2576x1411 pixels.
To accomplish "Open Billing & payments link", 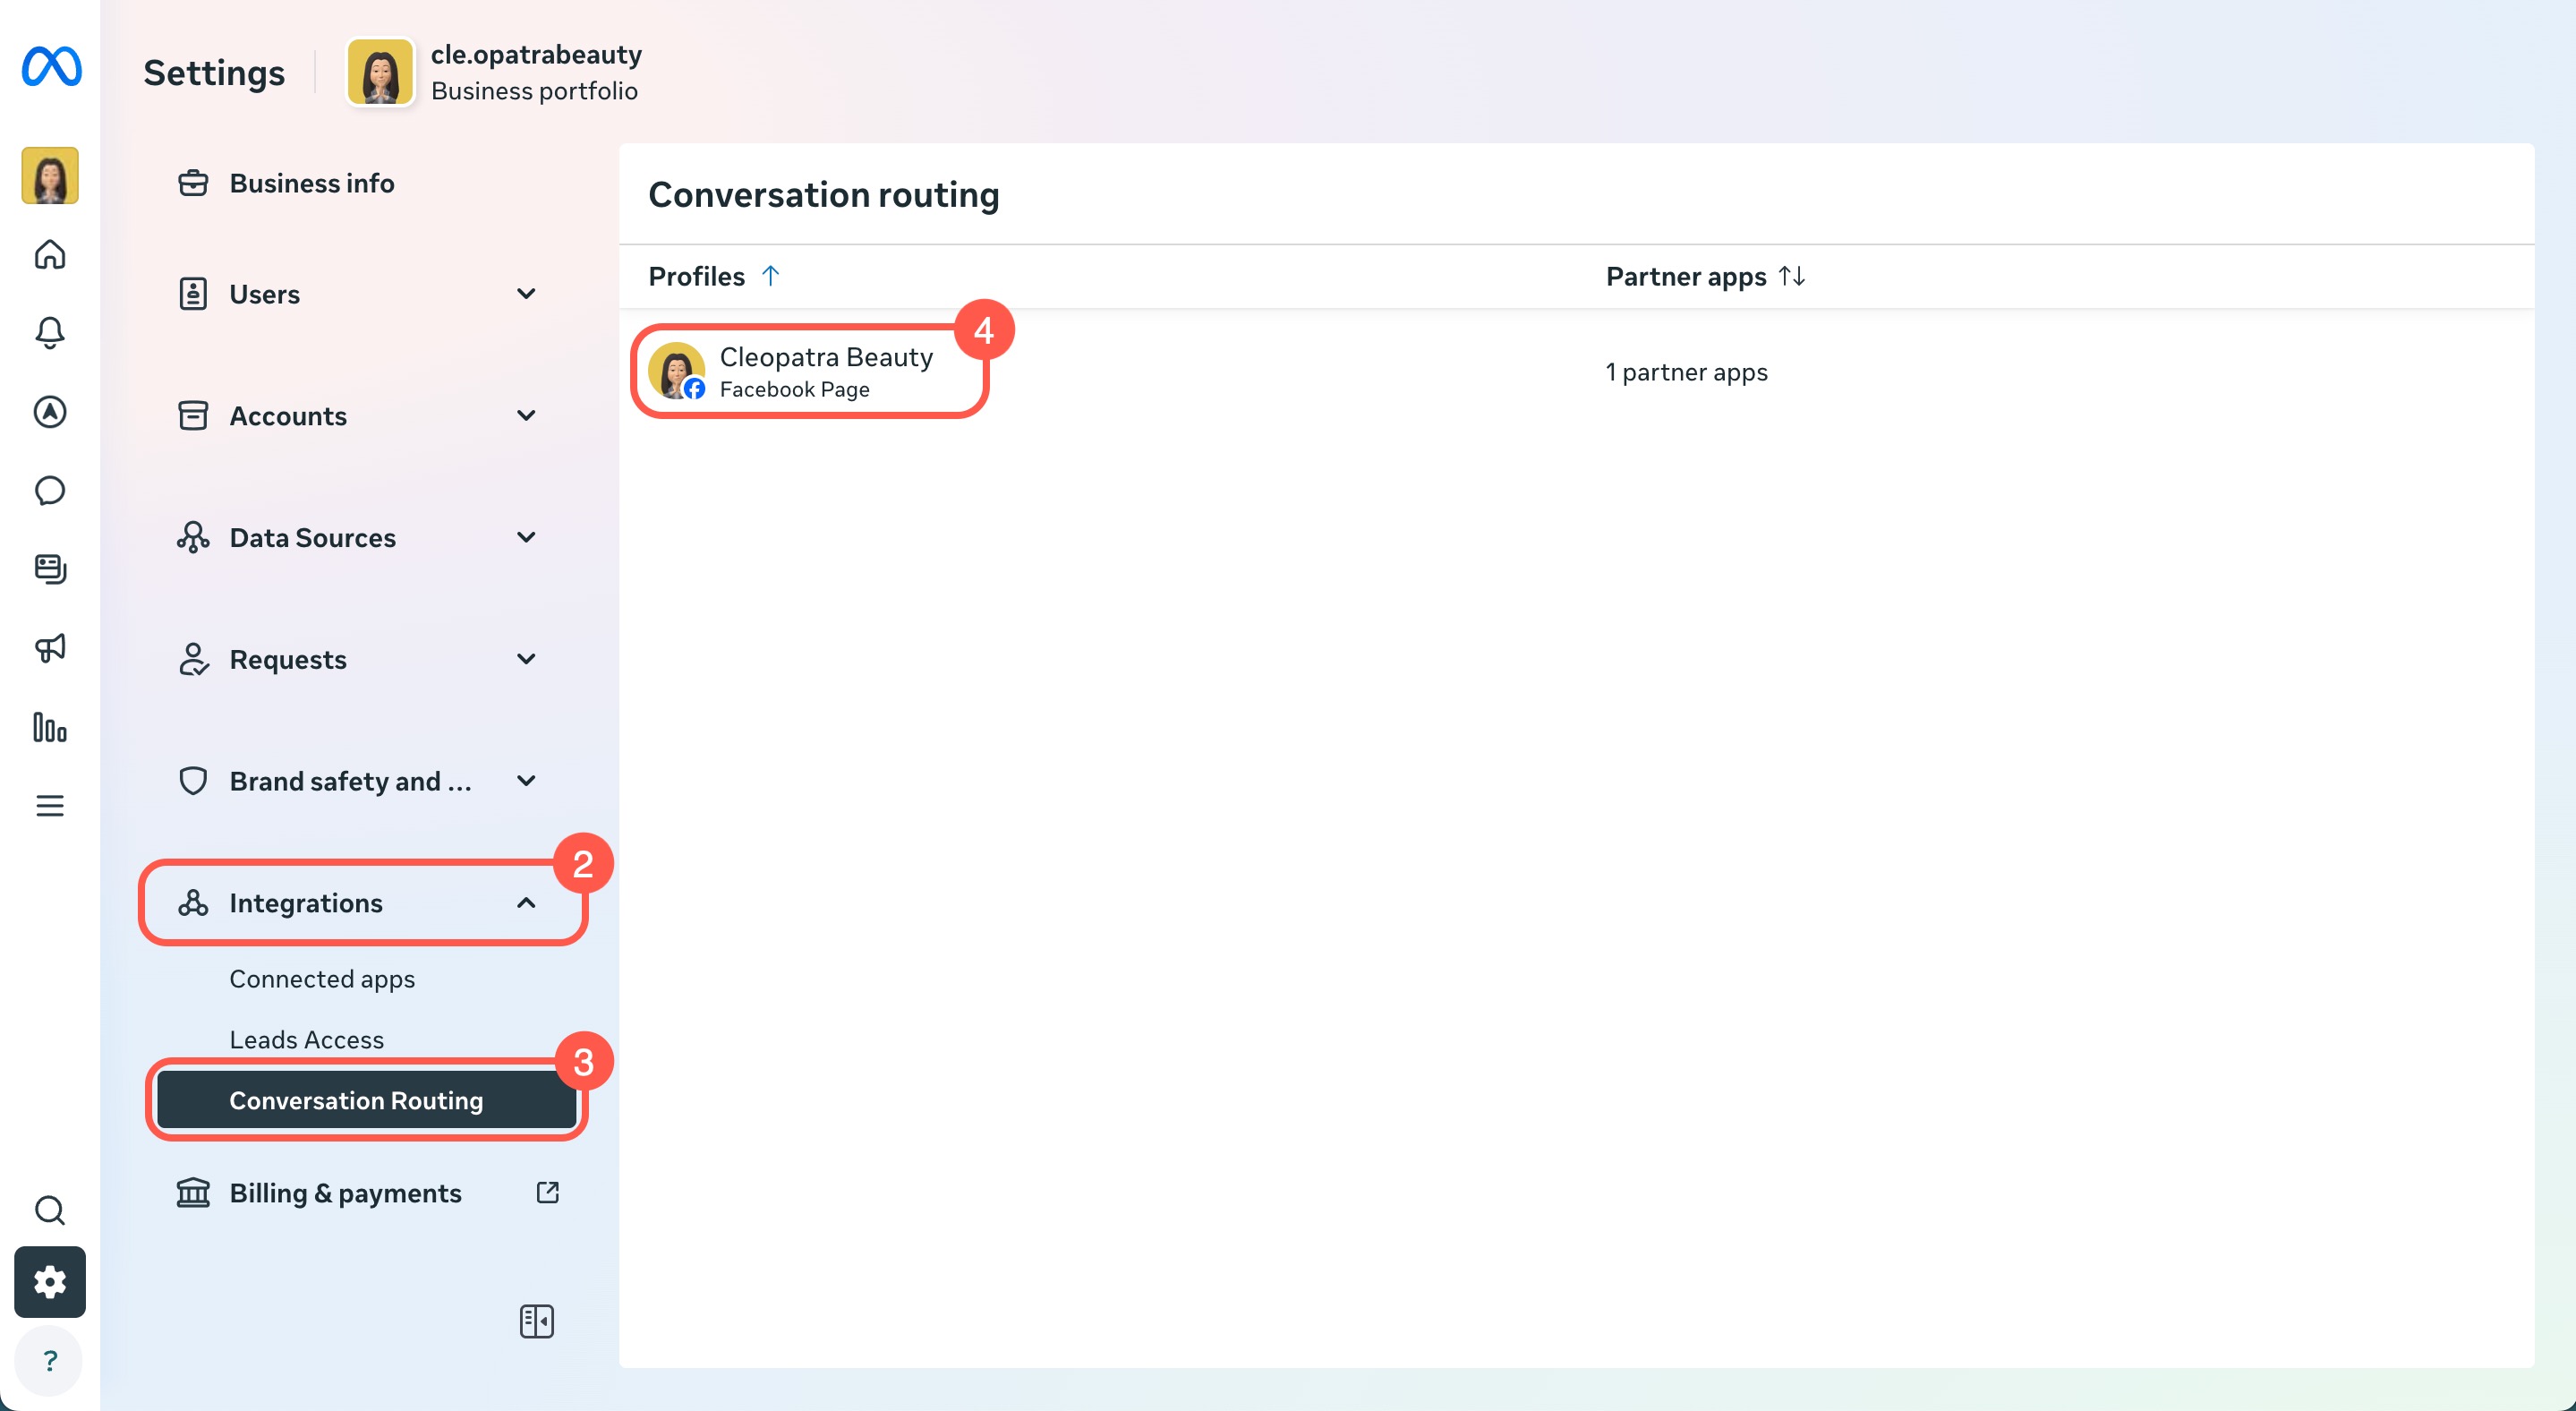I will [x=345, y=1193].
